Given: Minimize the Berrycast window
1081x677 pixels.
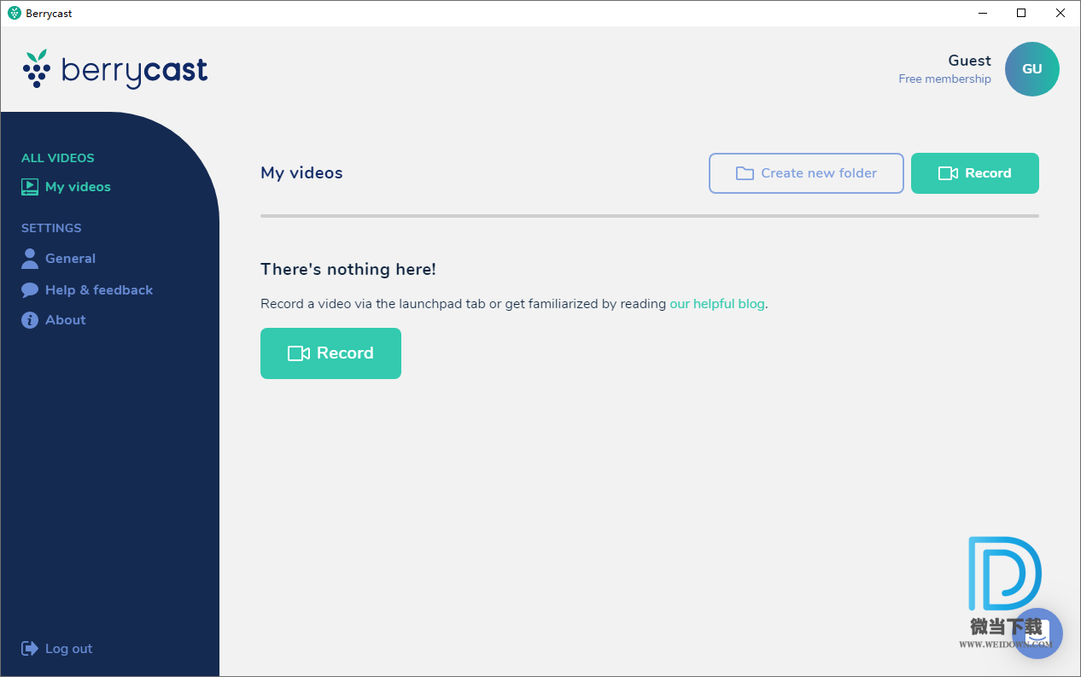Looking at the screenshot, I should pyautogui.click(x=982, y=13).
